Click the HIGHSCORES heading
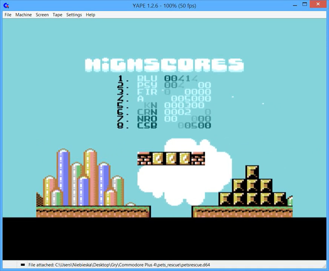The width and height of the screenshot is (329, 271). [164, 65]
